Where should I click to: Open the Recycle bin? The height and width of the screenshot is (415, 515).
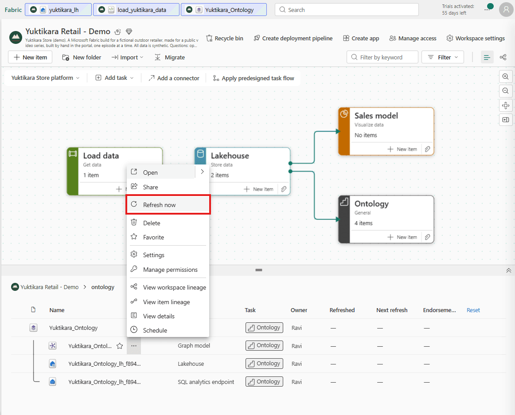225,39
